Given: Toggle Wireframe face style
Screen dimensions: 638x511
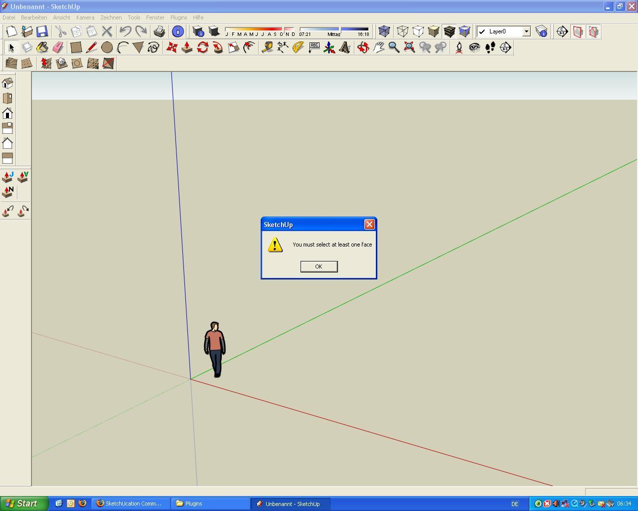Looking at the screenshot, I should pyautogui.click(x=402, y=31).
